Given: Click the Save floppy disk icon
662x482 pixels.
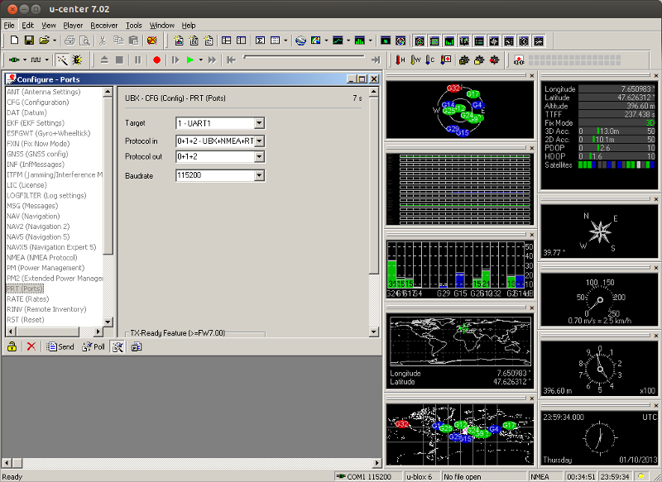Looking at the screenshot, I should click(x=29, y=41).
